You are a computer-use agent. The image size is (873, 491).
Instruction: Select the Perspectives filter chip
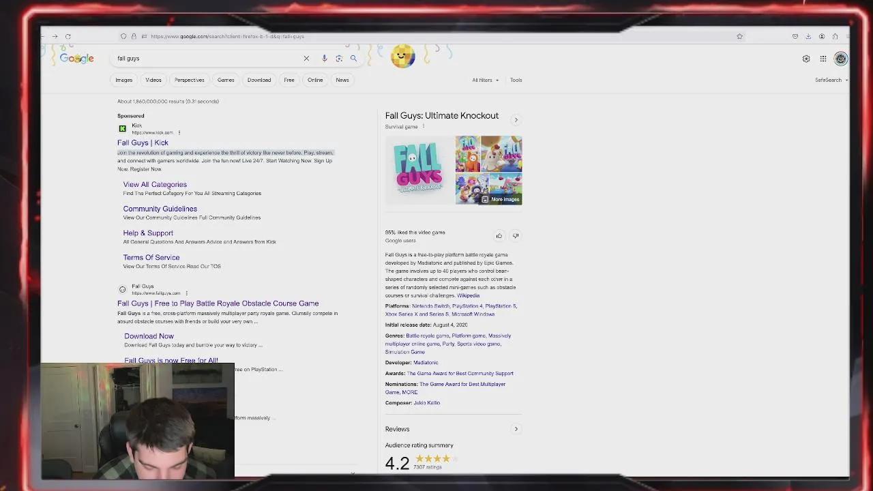tap(190, 80)
